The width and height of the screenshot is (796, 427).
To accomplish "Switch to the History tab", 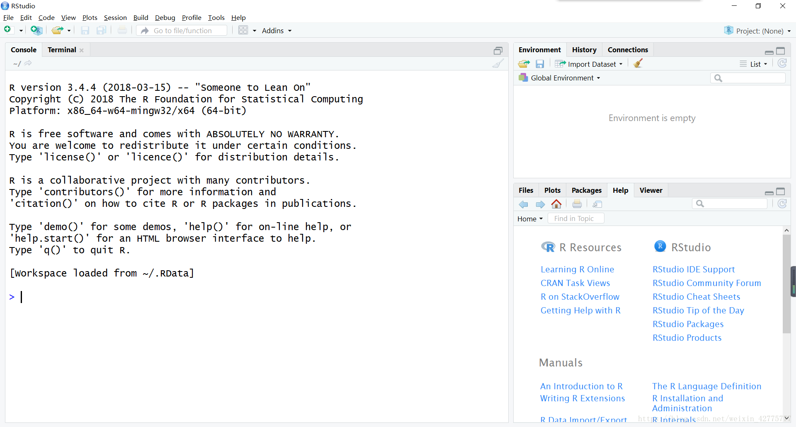I will click(584, 50).
